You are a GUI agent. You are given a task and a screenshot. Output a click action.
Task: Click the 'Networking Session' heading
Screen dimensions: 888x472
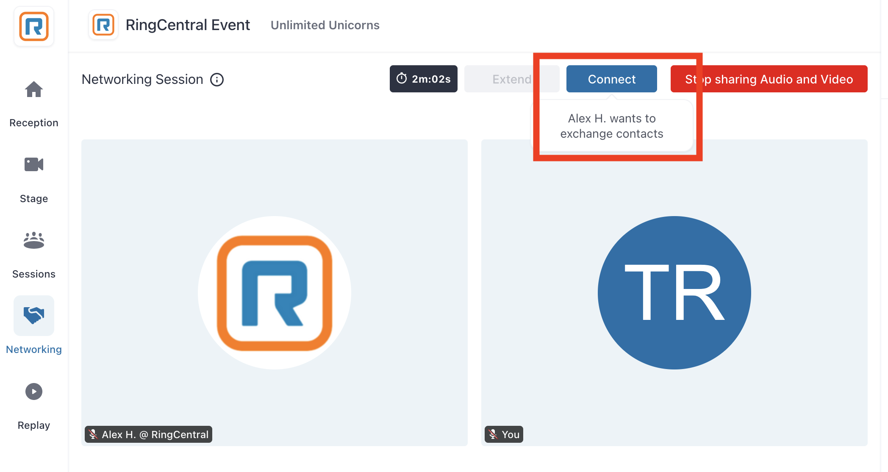point(142,79)
